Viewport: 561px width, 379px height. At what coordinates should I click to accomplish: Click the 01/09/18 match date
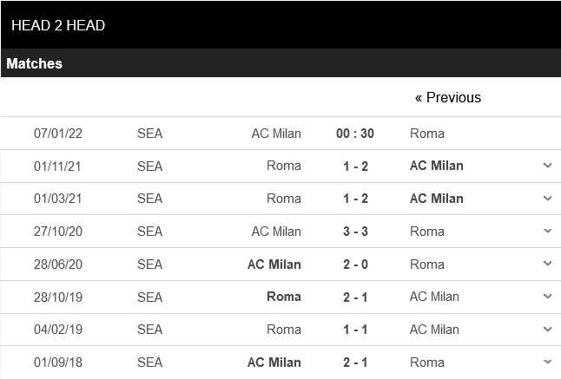point(57,363)
